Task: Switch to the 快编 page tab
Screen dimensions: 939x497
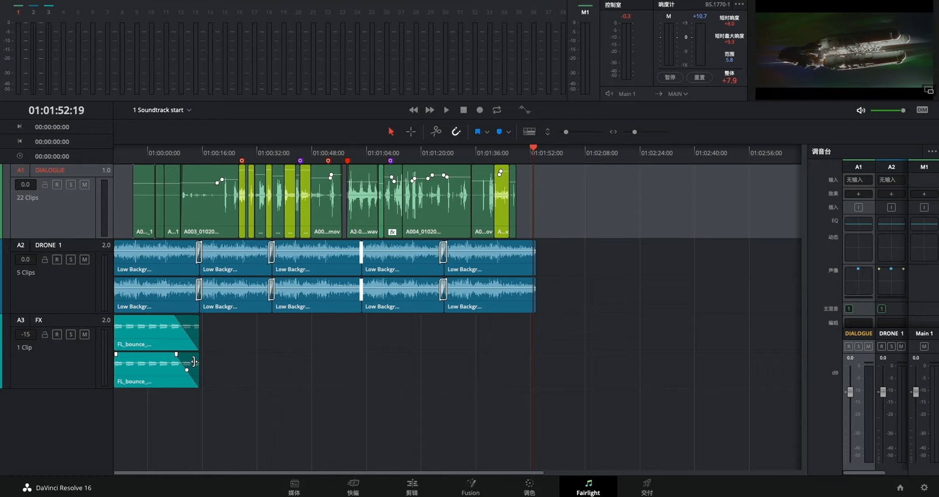Action: pyautogui.click(x=353, y=487)
